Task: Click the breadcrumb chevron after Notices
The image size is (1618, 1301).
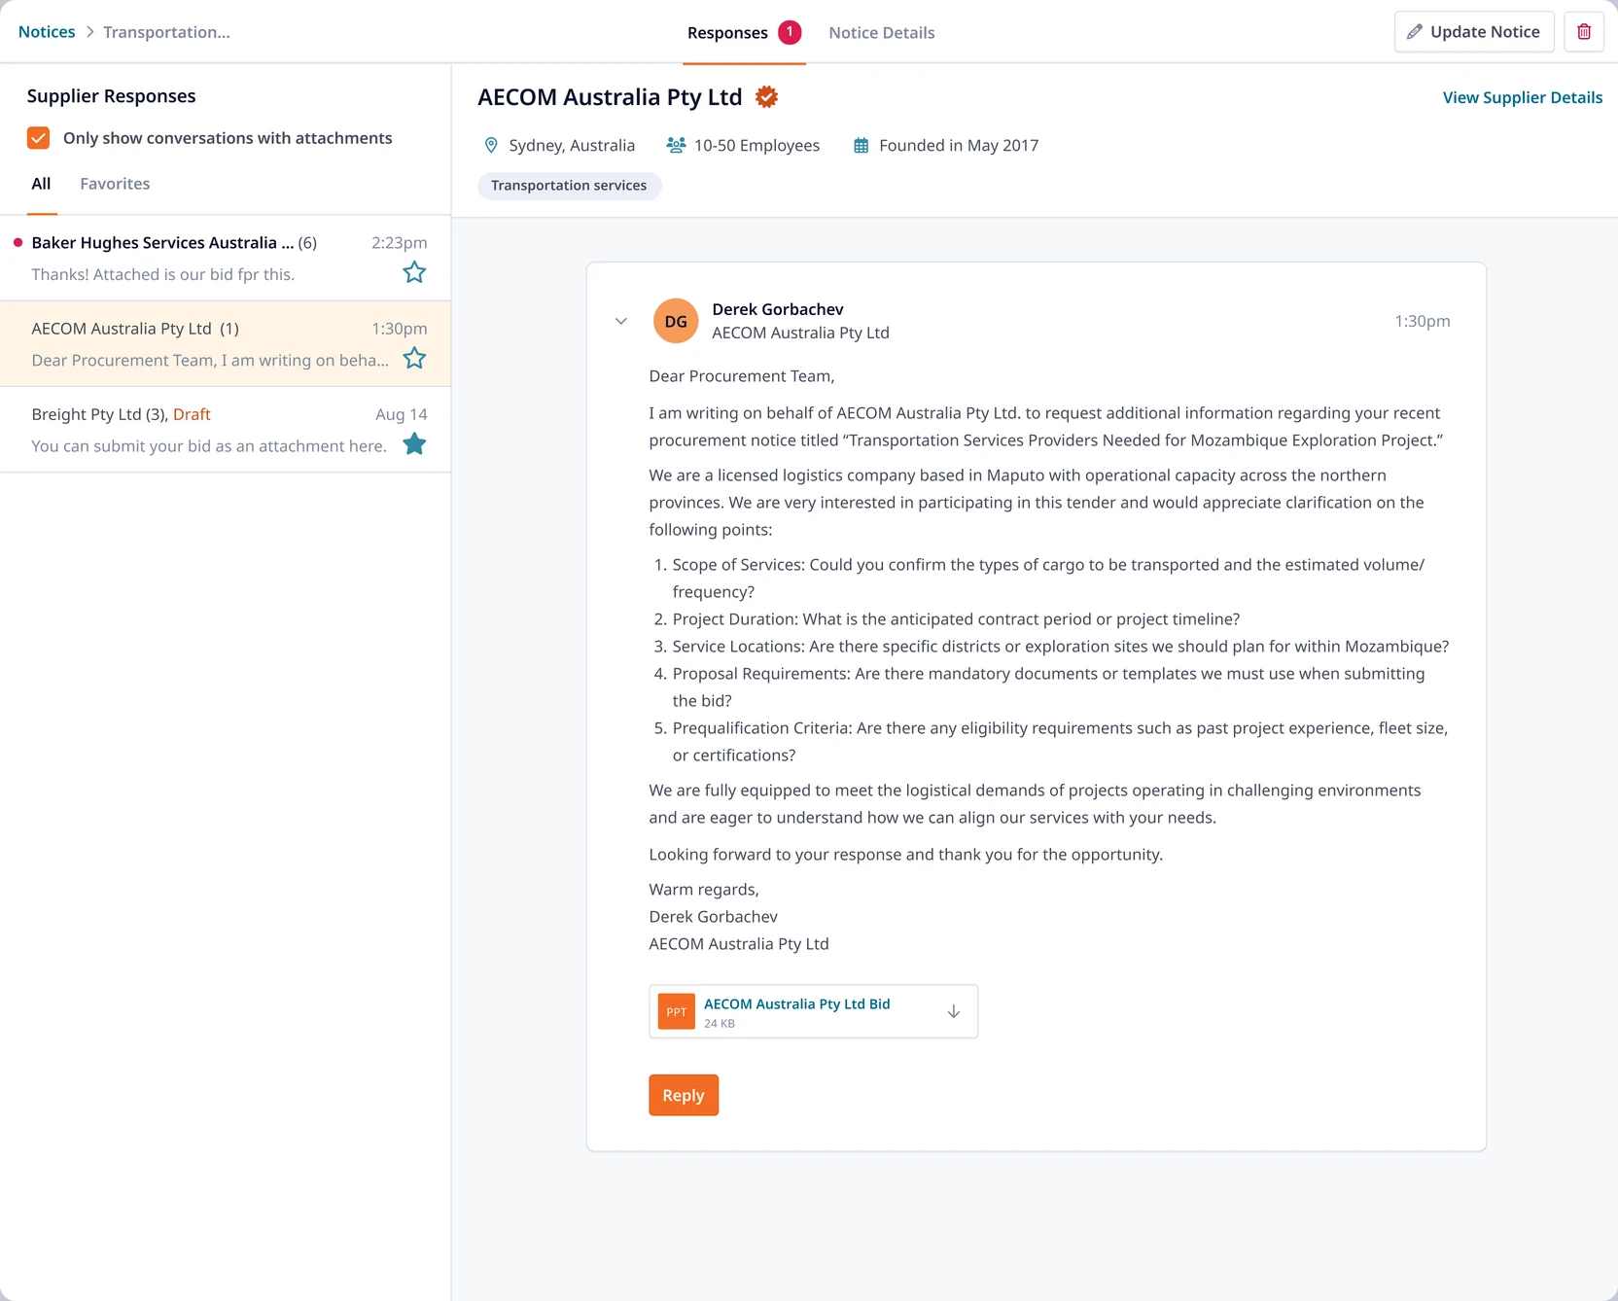Action: point(89,32)
